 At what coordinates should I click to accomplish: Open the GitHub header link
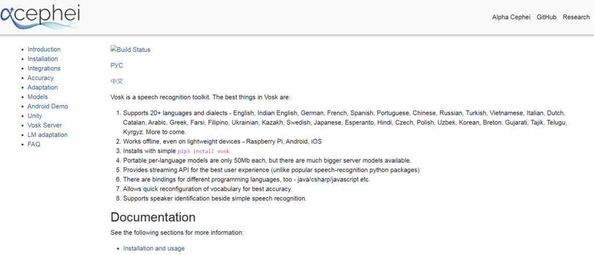point(546,17)
